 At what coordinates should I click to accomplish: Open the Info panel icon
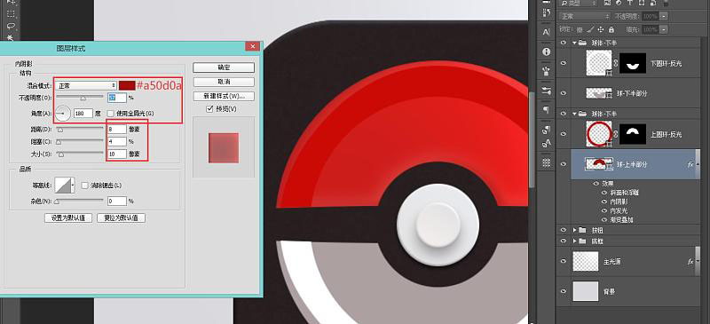546,51
